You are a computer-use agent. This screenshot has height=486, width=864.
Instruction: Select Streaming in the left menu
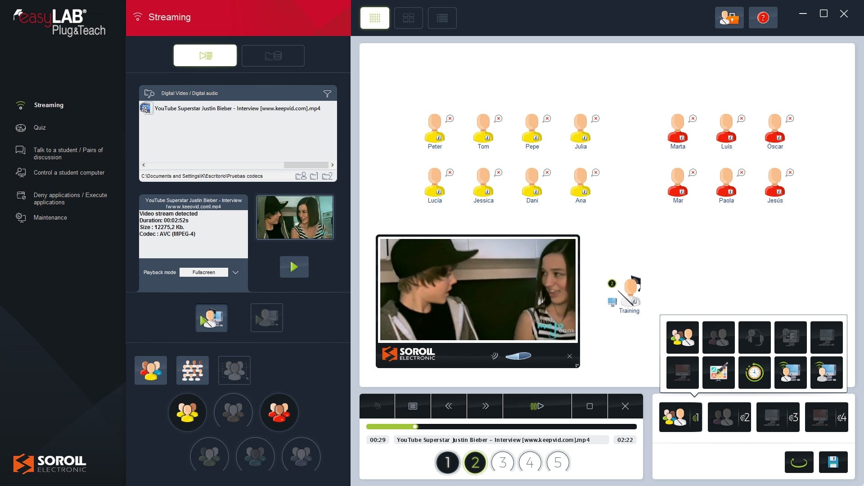pyautogui.click(x=49, y=105)
